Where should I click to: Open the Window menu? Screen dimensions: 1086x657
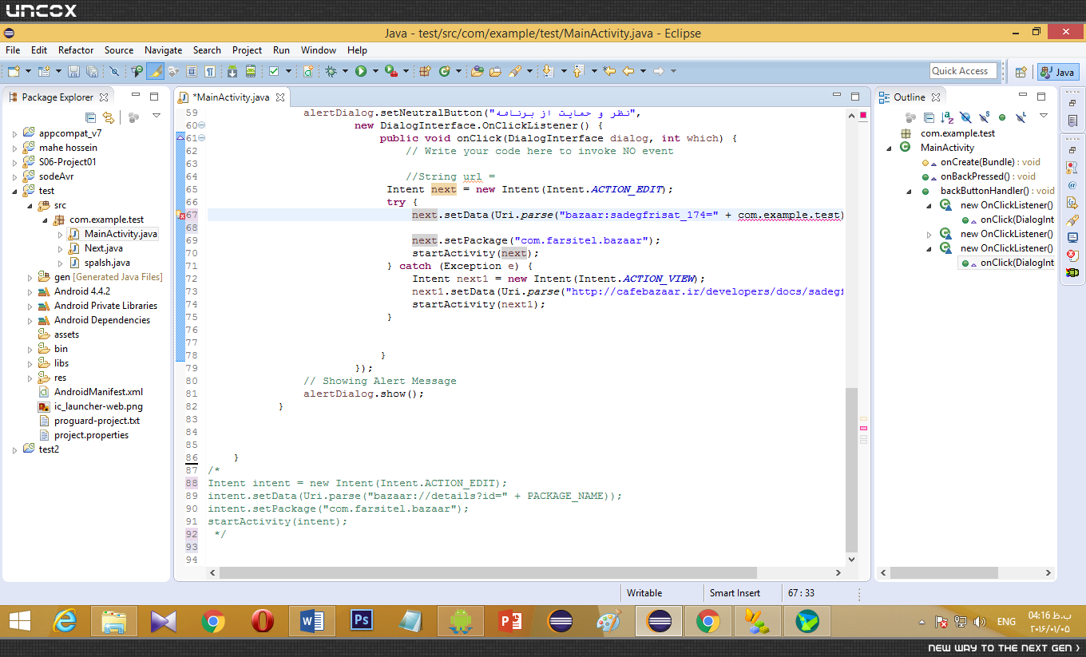tap(319, 49)
